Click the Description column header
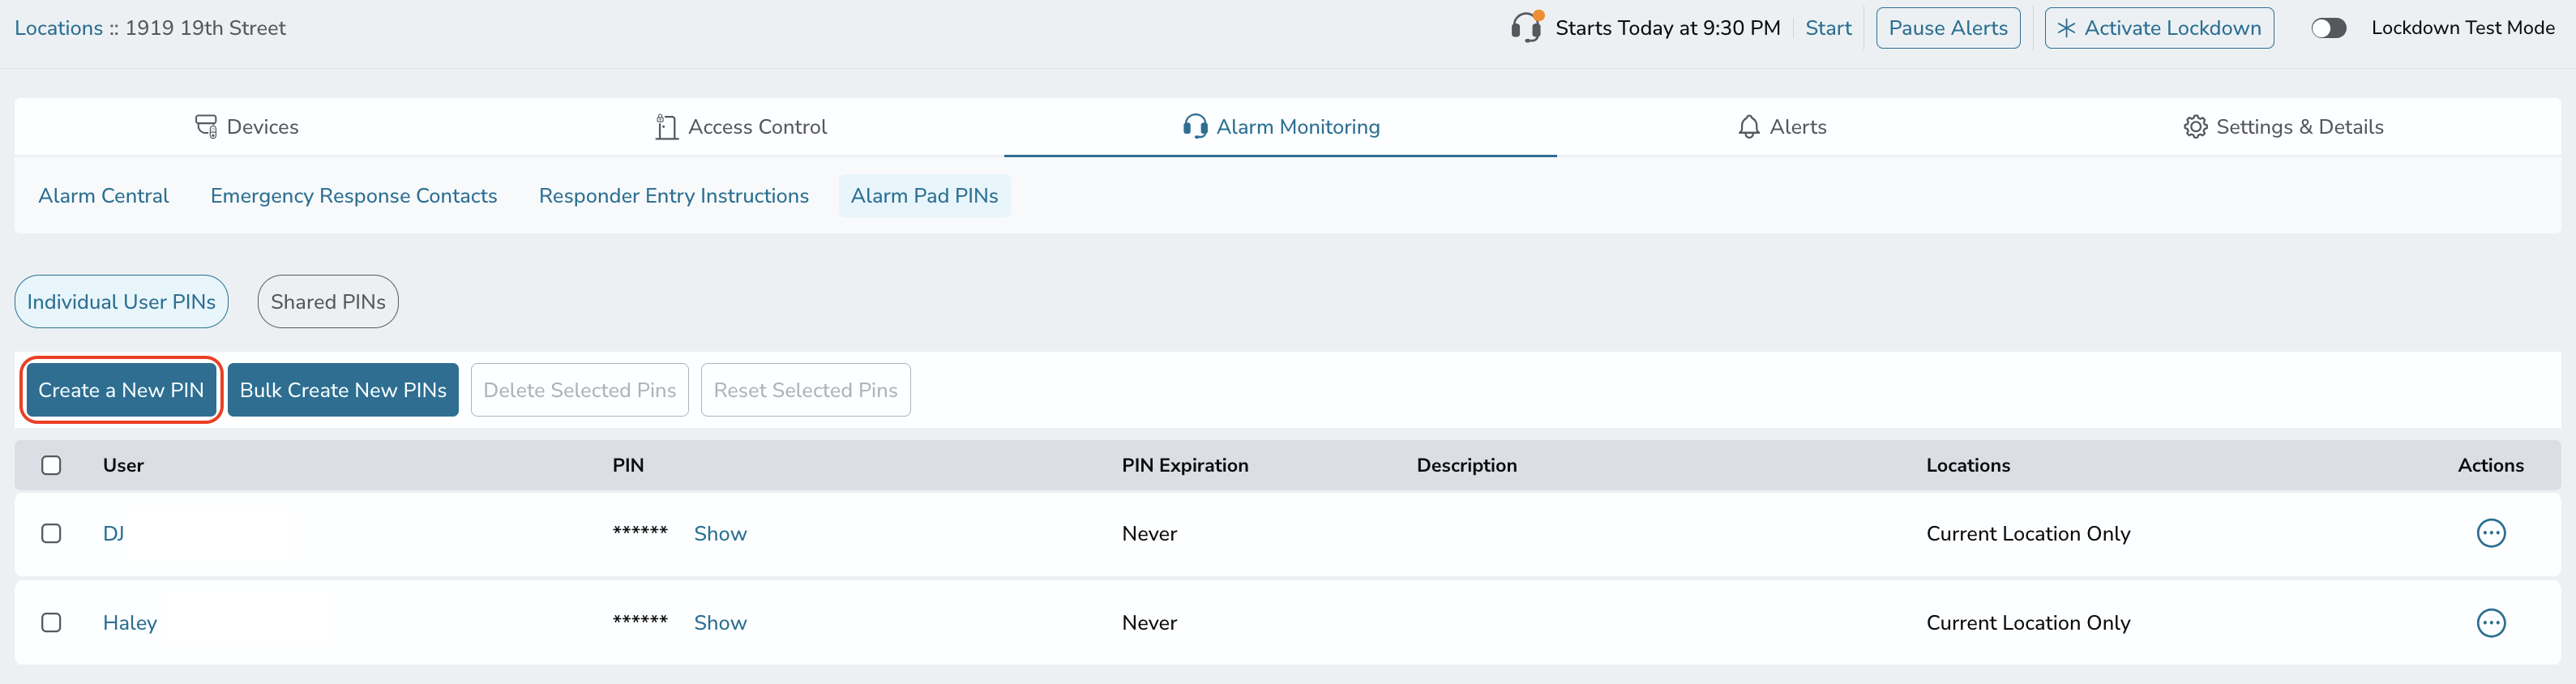2576x684 pixels. [x=1466, y=465]
